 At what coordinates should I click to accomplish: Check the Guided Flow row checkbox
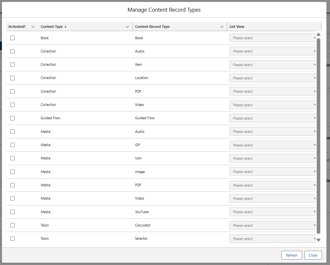pyautogui.click(x=12, y=118)
